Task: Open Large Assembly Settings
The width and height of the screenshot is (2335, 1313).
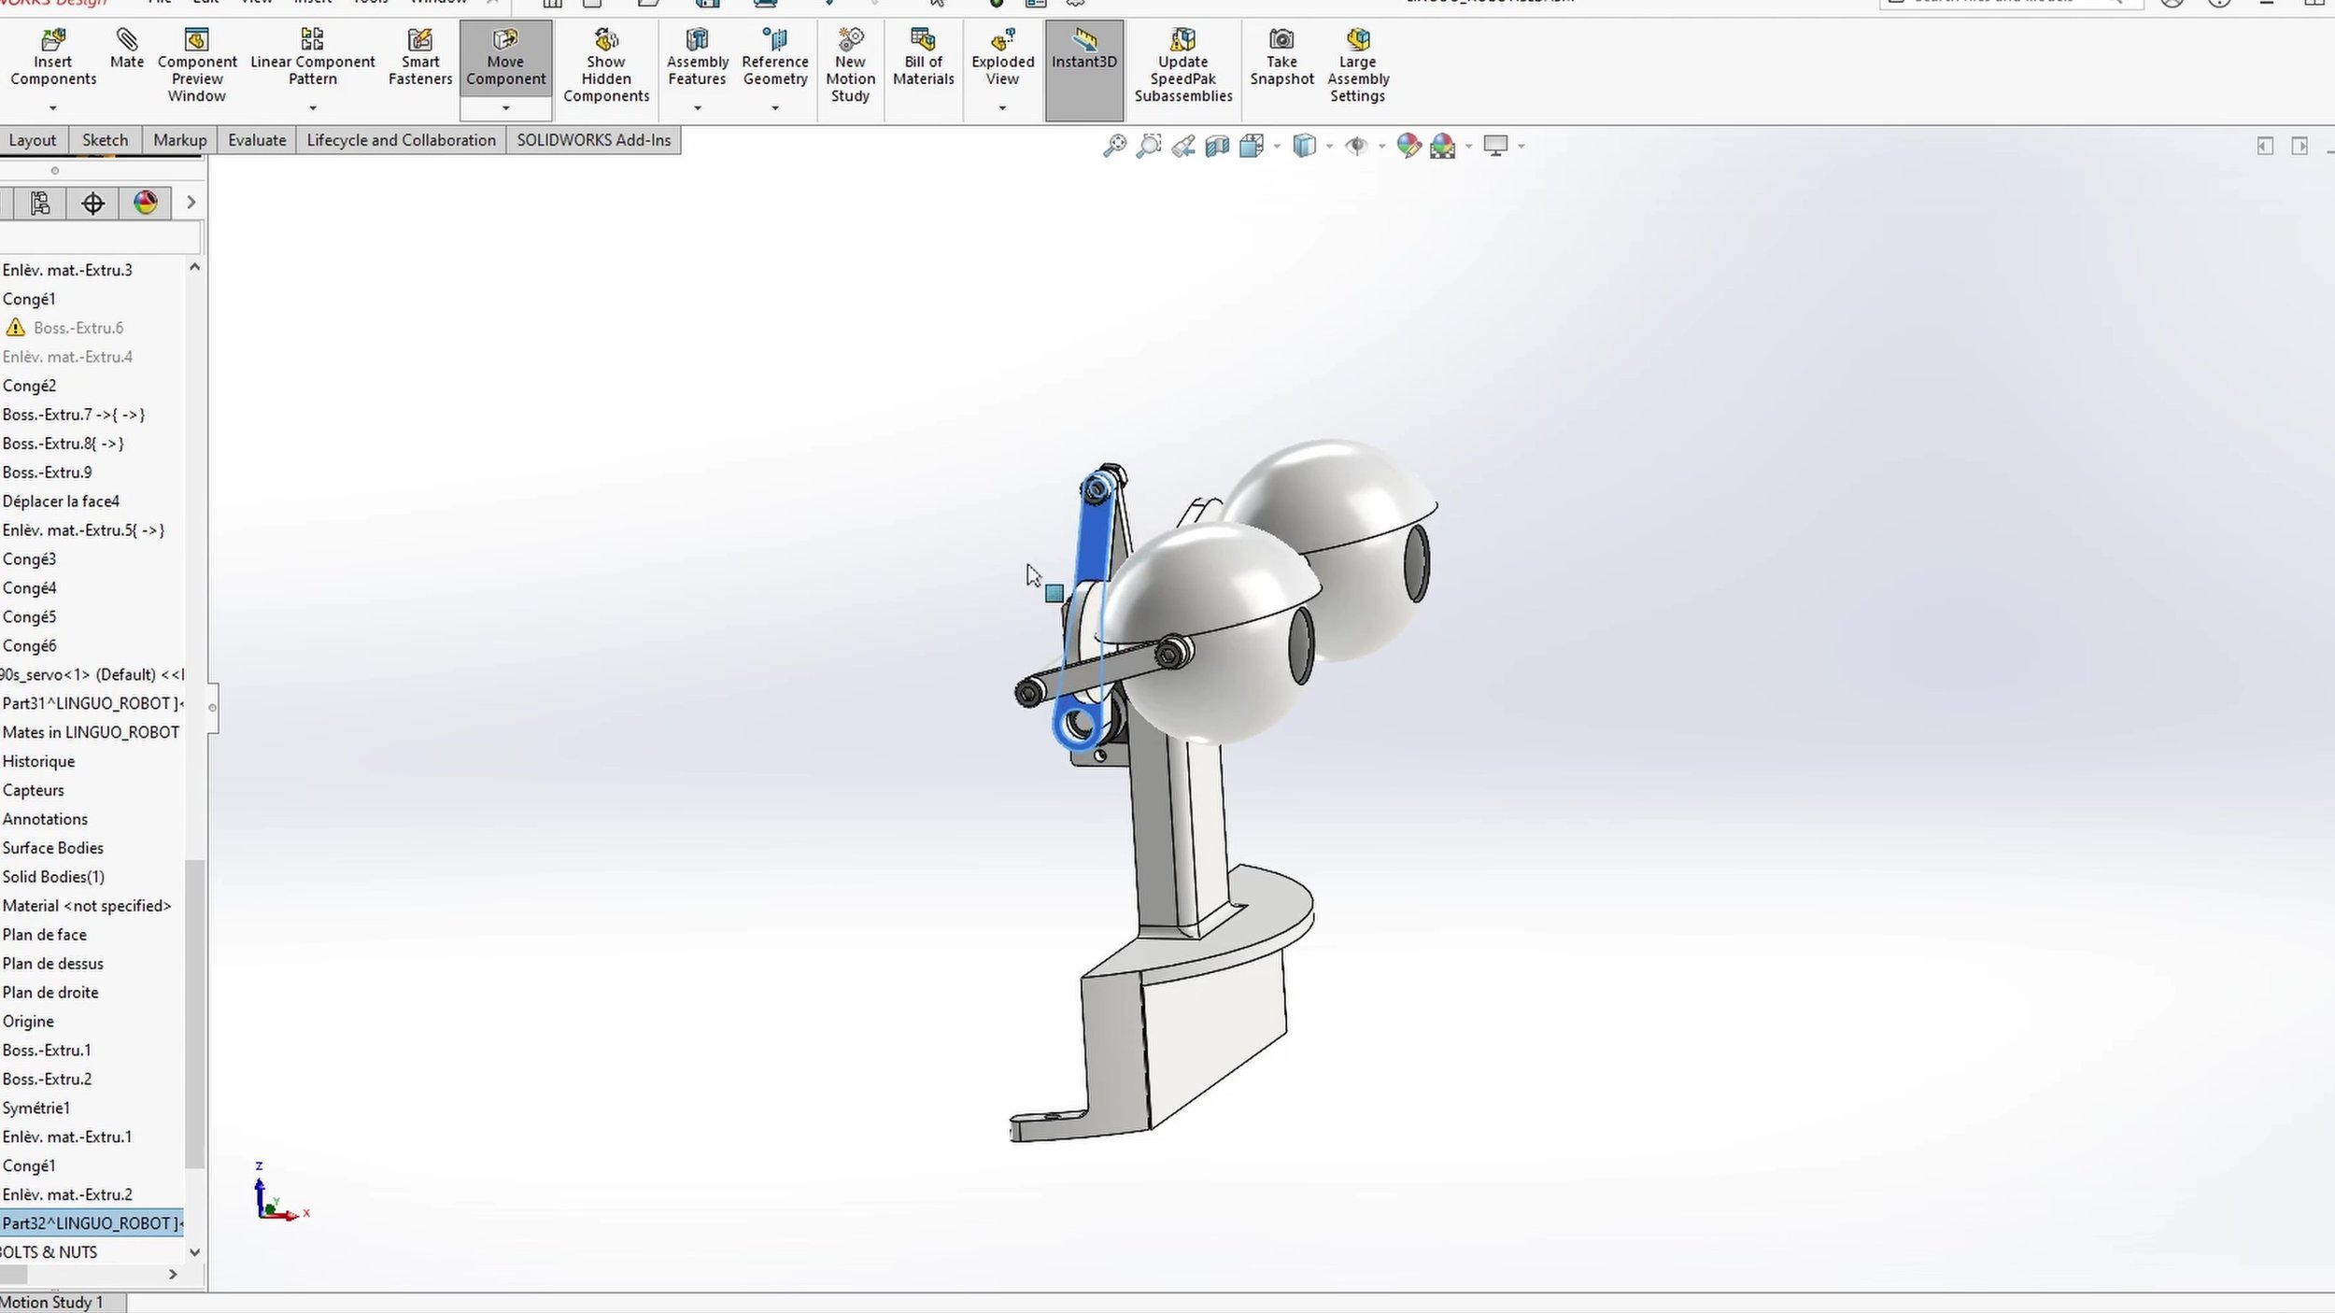Action: coord(1357,65)
